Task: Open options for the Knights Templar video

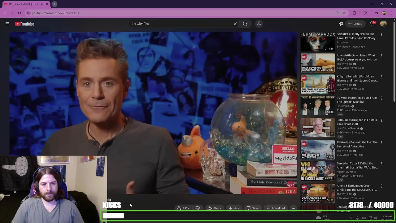Action: (381, 77)
